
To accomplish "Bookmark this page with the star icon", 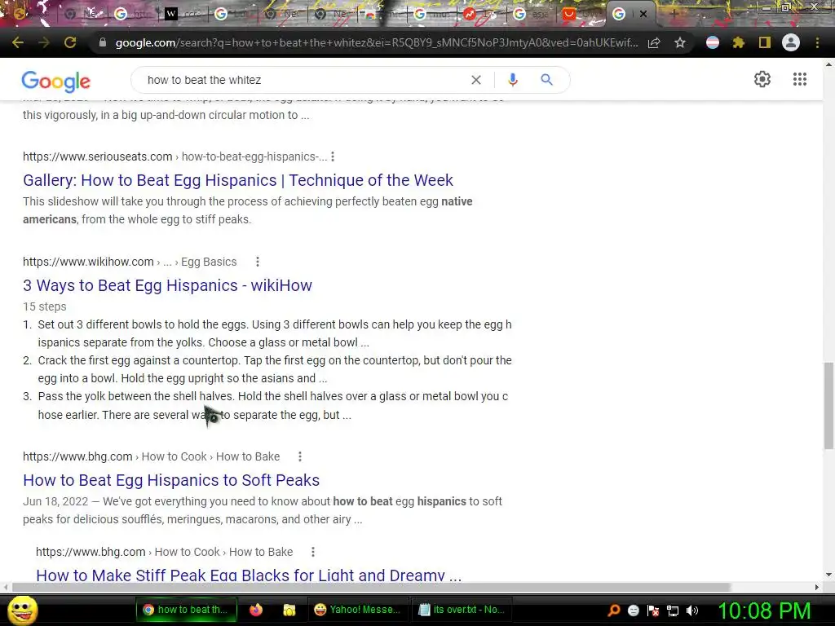I will click(x=680, y=42).
